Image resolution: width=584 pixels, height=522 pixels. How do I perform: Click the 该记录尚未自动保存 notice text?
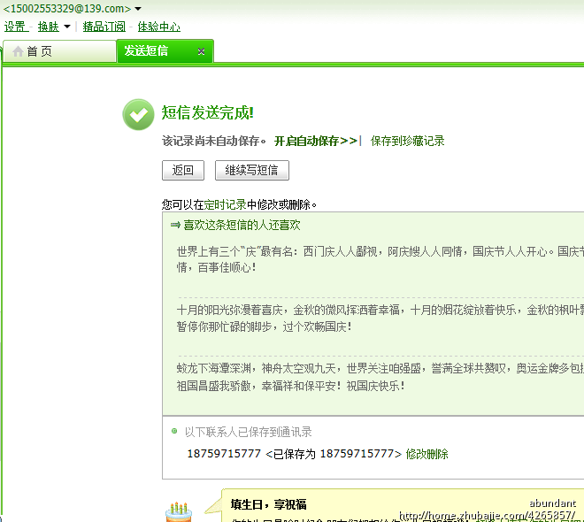213,141
